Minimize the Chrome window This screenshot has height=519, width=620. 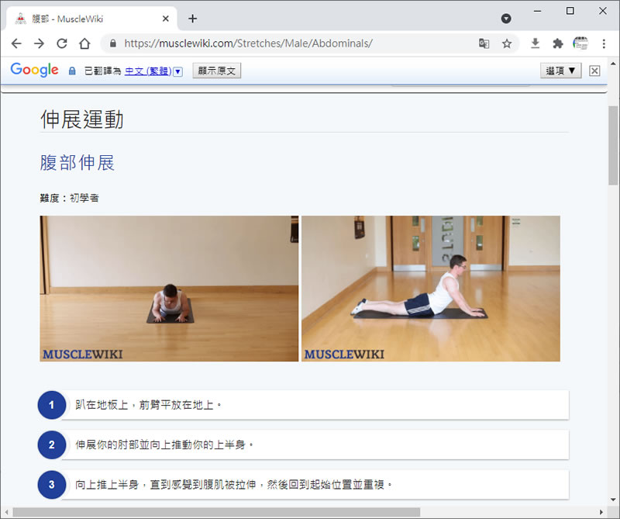point(537,11)
